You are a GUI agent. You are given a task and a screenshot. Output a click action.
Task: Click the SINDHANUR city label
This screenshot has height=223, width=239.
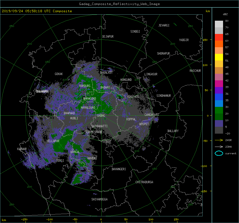pyautogui.click(x=164, y=96)
